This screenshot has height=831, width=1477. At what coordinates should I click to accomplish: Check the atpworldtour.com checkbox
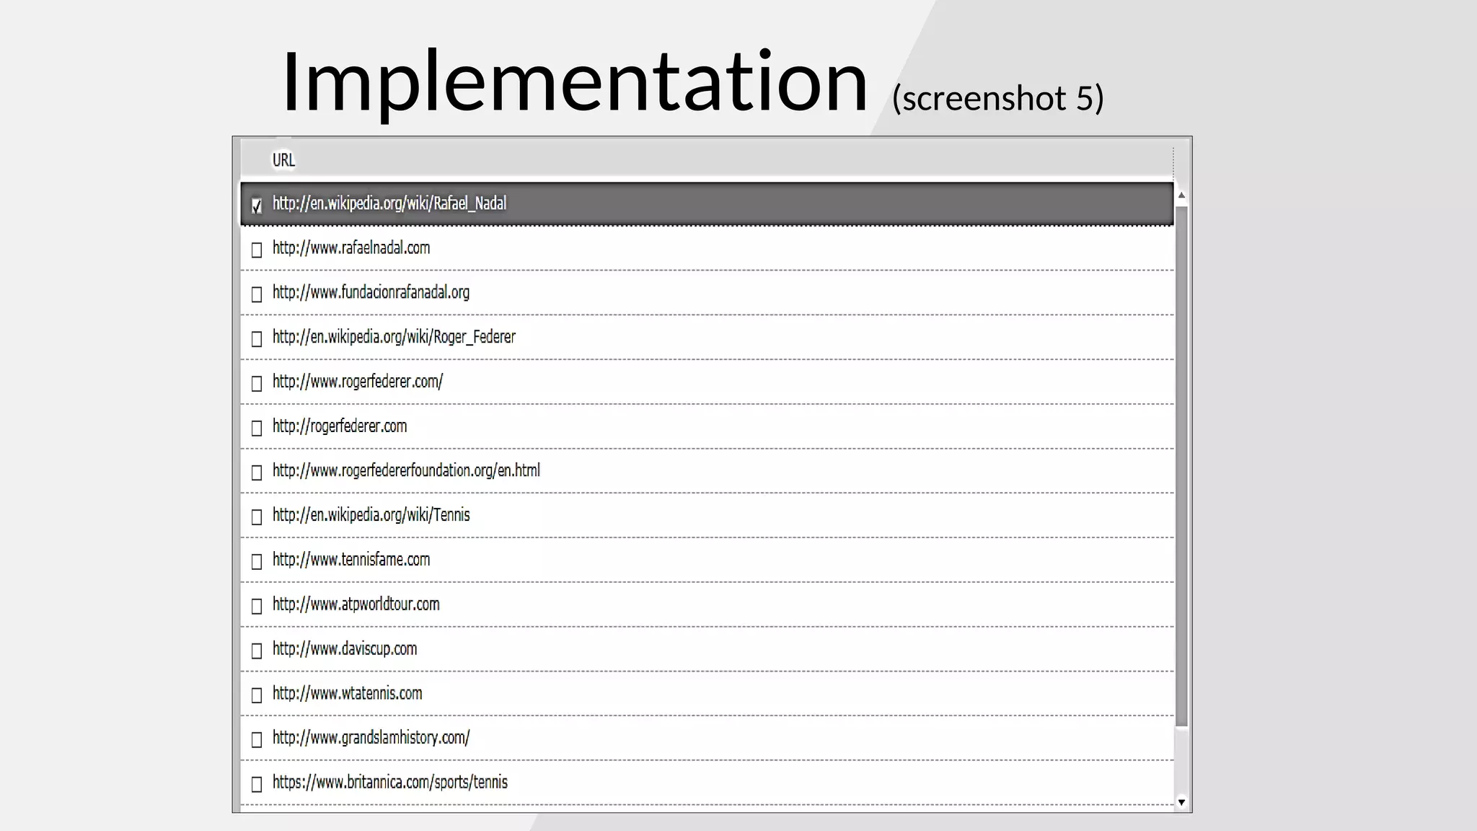(257, 607)
